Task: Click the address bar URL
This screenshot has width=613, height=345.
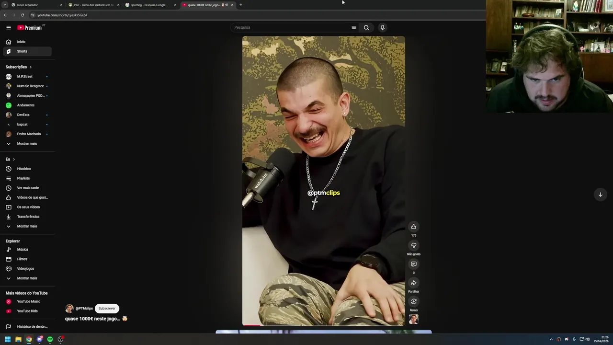Action: click(x=62, y=15)
